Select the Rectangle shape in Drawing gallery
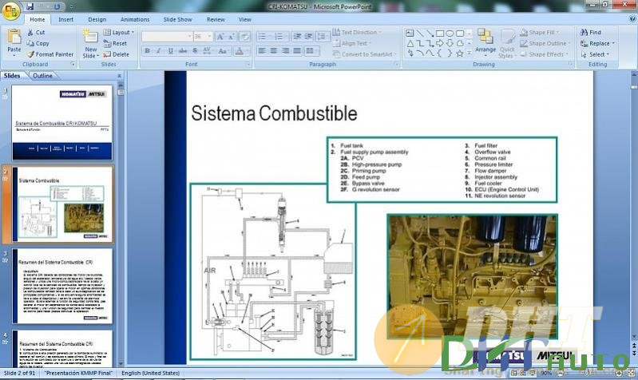Screen dimensions: 638x380 (440, 34)
